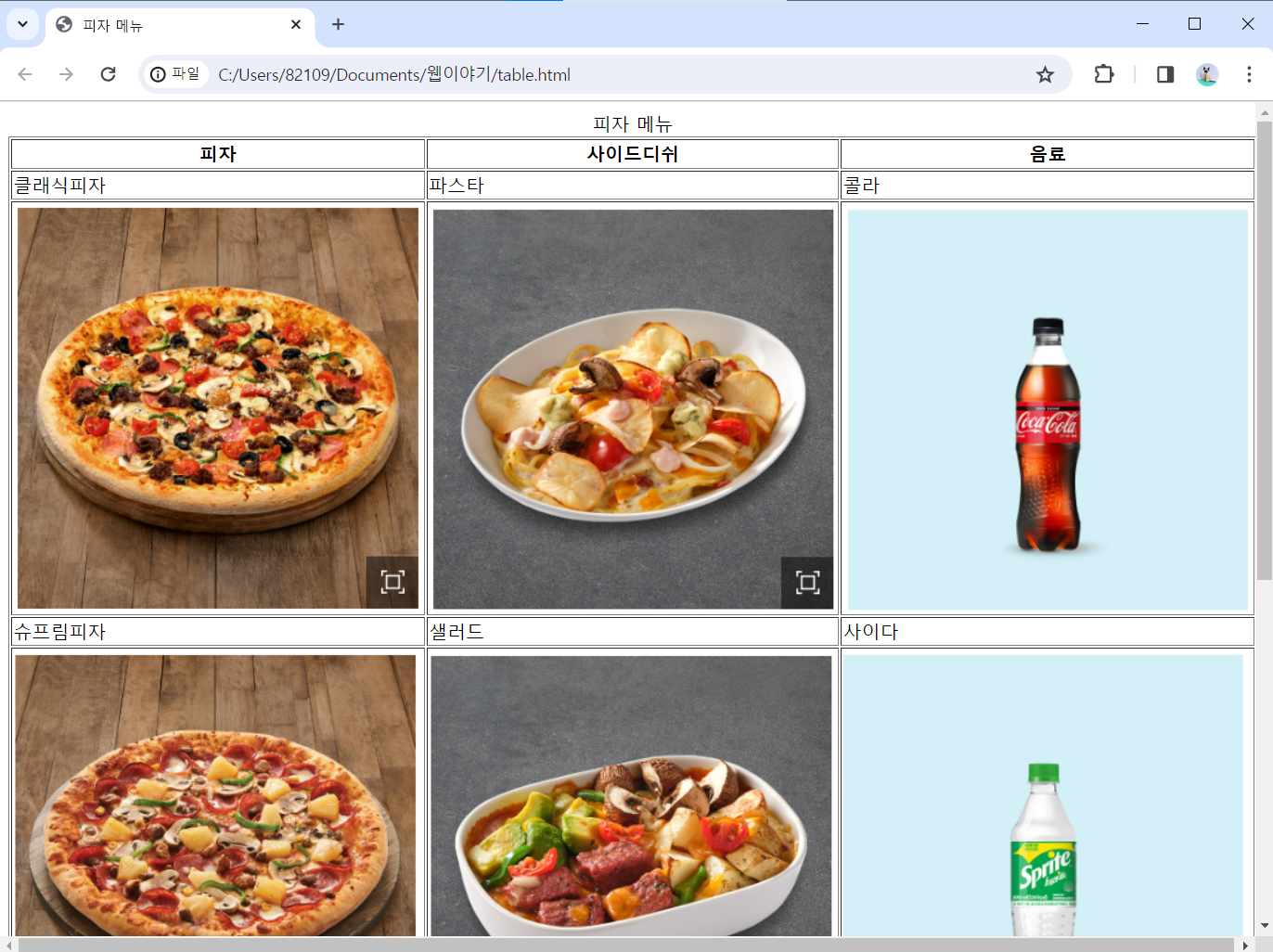
Task: Click the horizontal scrollbar left arrow
Action: (8, 945)
